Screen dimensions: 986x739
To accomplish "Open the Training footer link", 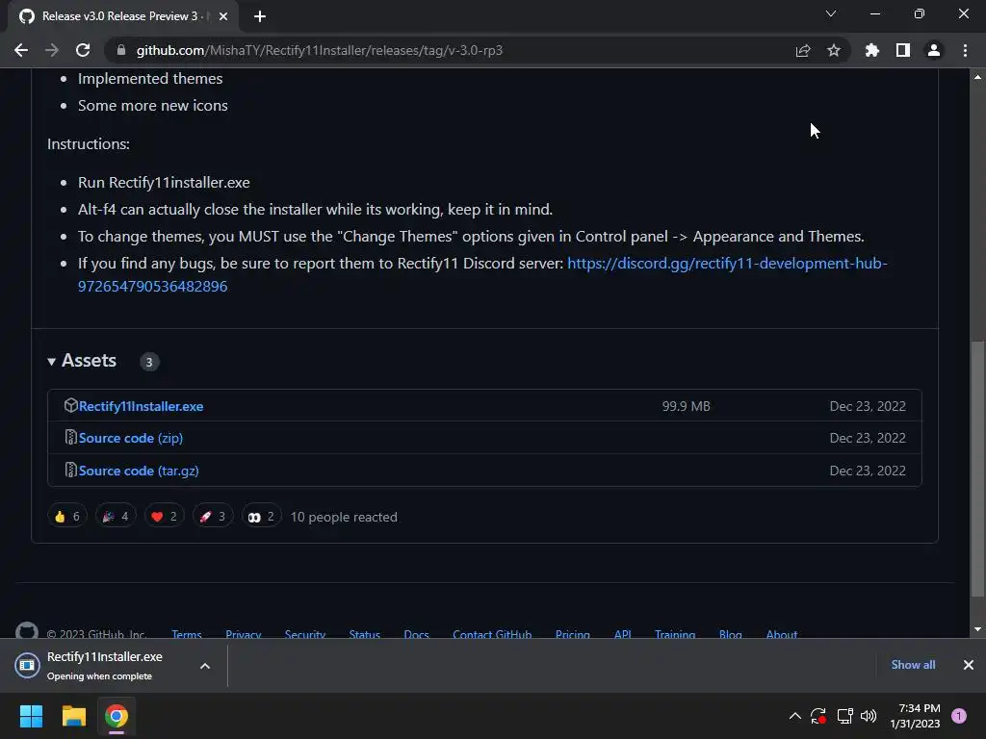I will 675,633.
